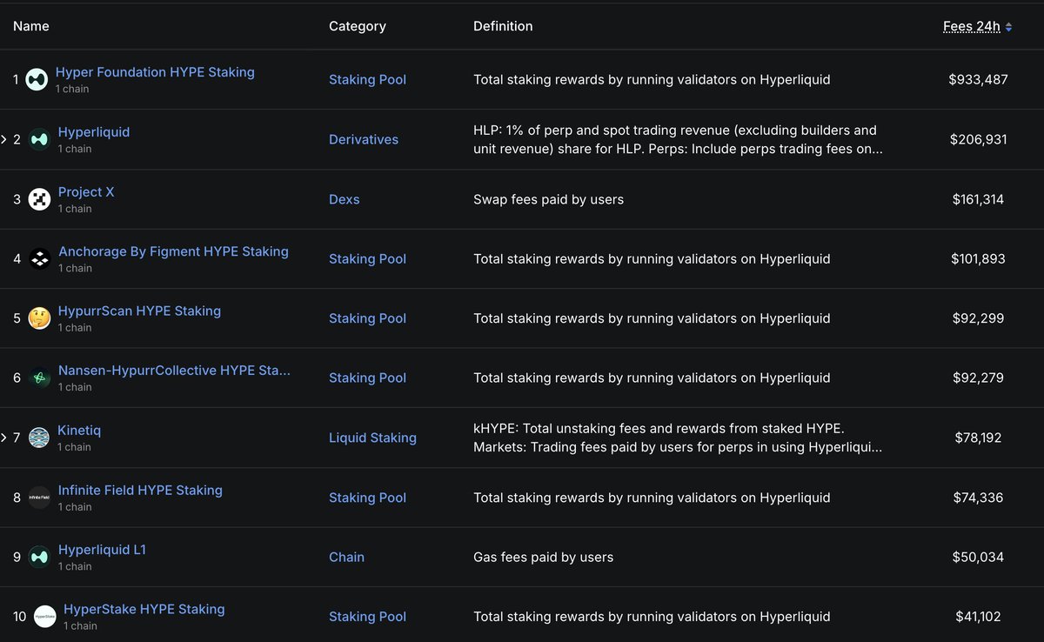Viewport: 1044px width, 642px height.
Task: Click the kHYPE definition text for Kinetiq
Action: point(679,438)
